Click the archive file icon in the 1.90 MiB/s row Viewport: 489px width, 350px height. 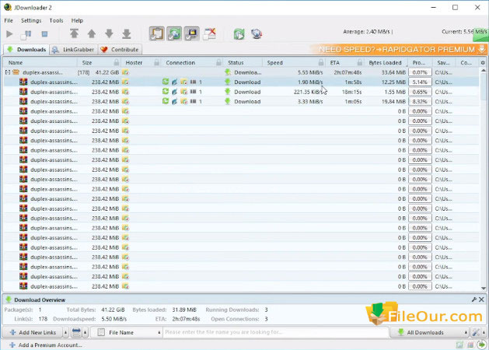(23, 82)
